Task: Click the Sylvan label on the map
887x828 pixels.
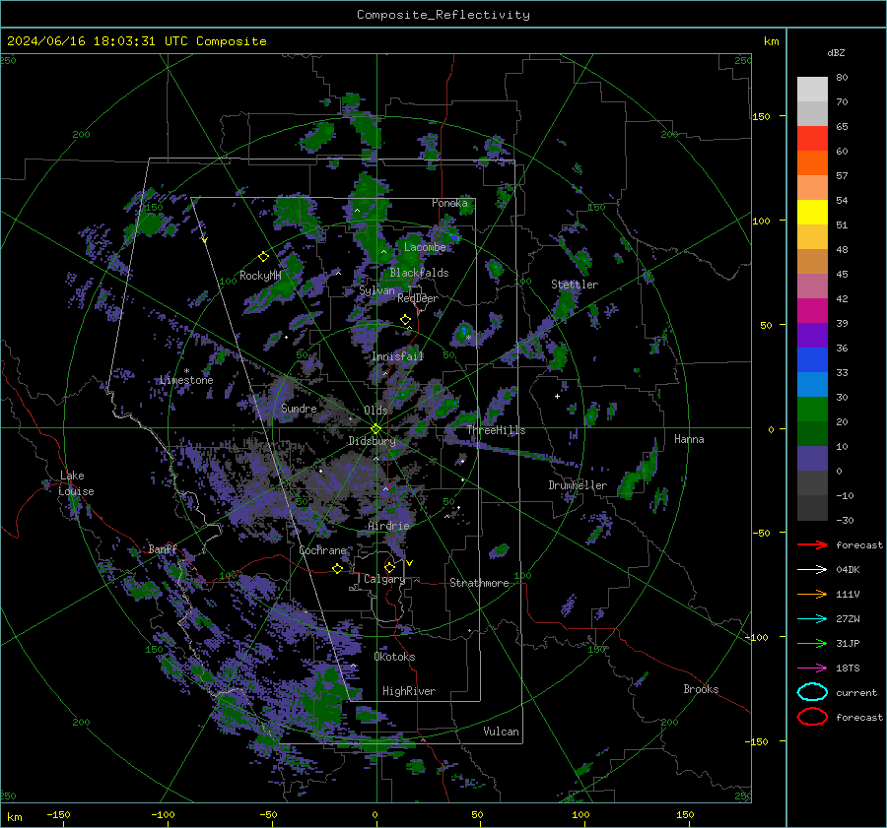Action: [x=376, y=290]
